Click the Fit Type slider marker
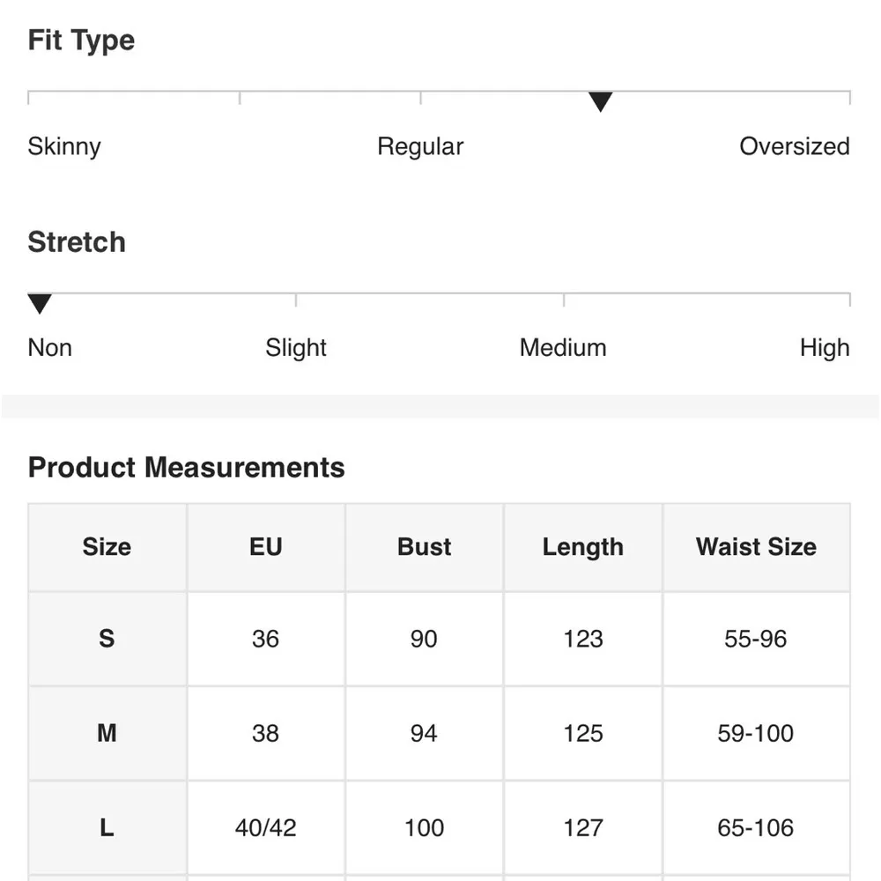The height and width of the screenshot is (881, 881). click(x=600, y=102)
